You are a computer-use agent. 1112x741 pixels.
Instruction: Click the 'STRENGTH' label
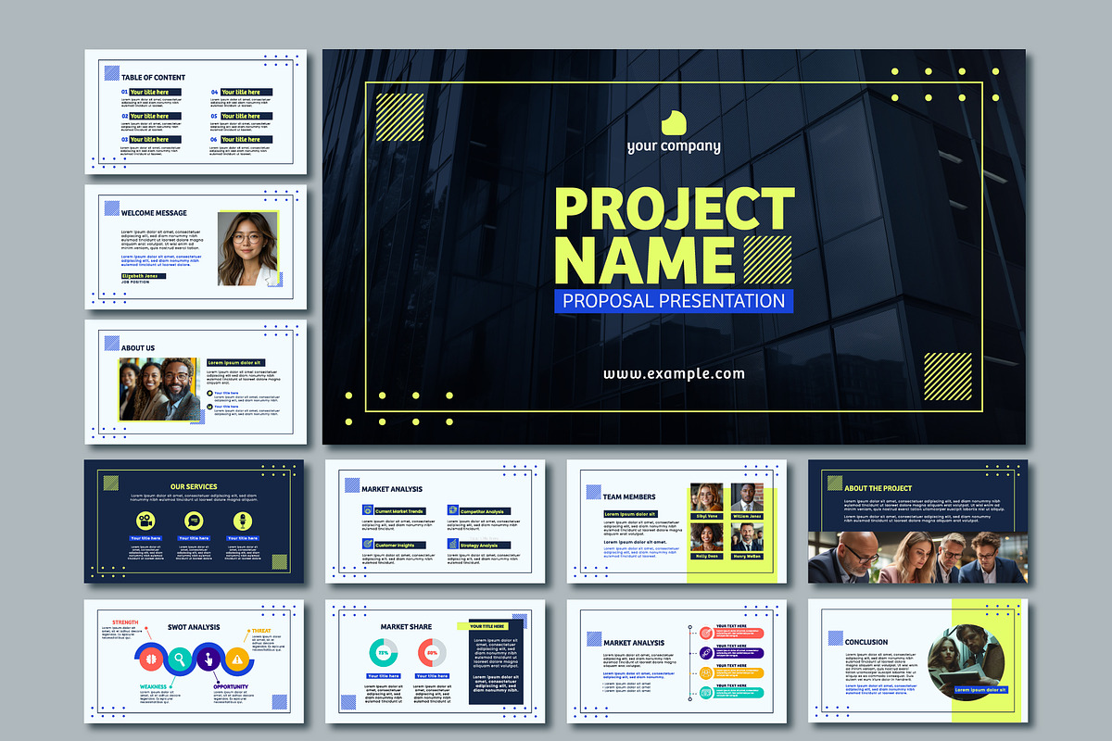(125, 622)
